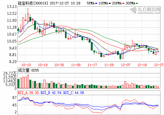The image size is (164, 115).
Task: Click the blue 5PMA color marker
Action: click(x=96, y=3)
